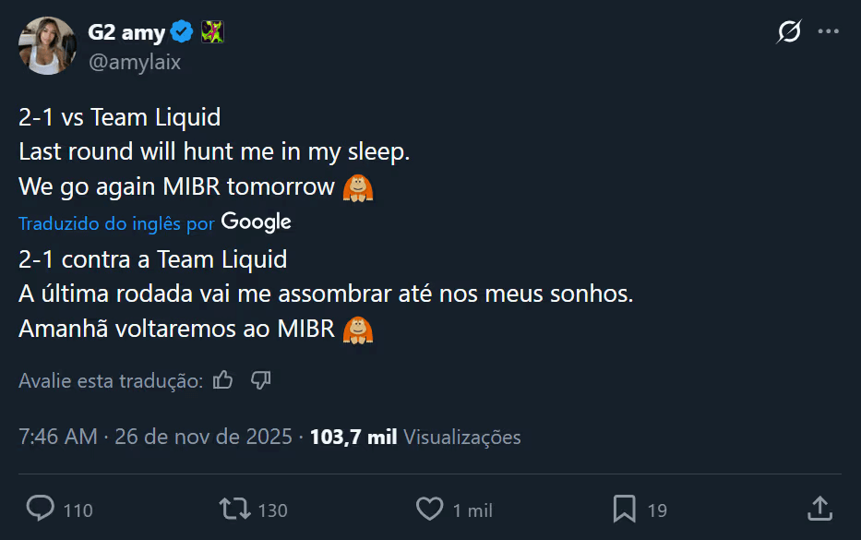The width and height of the screenshot is (861, 540).
Task: Click the 26 de nov de 2025 date
Action: pyautogui.click(x=203, y=437)
